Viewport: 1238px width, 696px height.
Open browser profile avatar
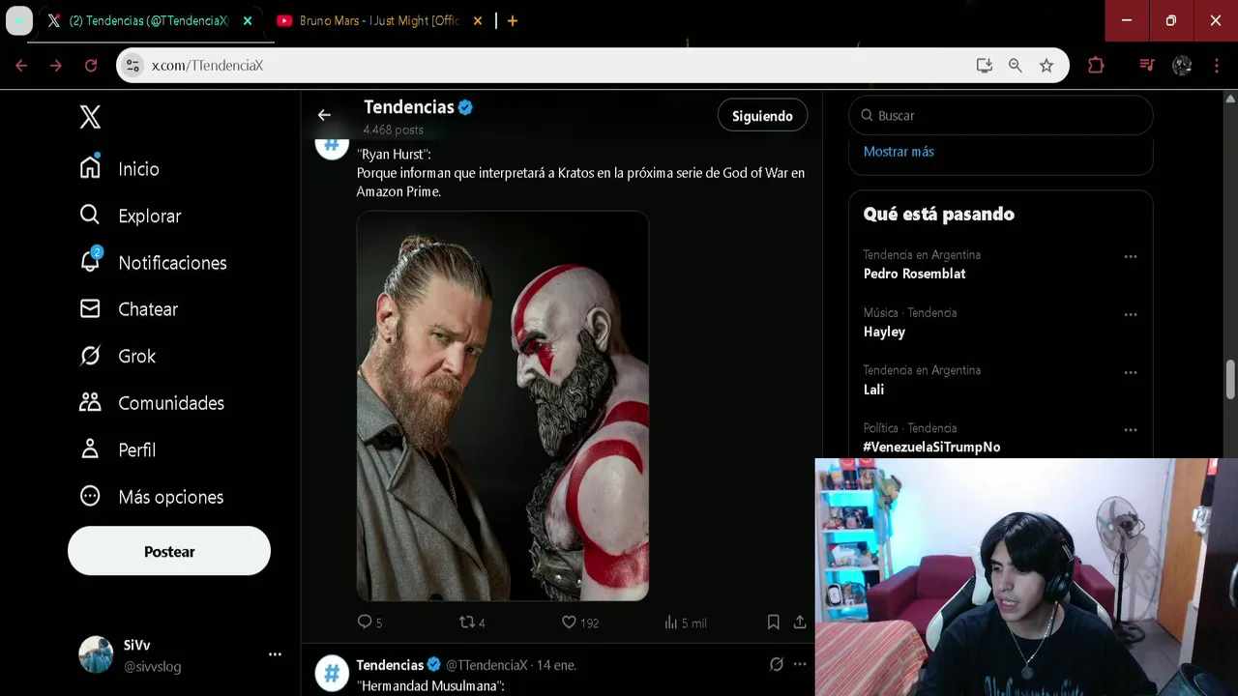(x=1182, y=65)
